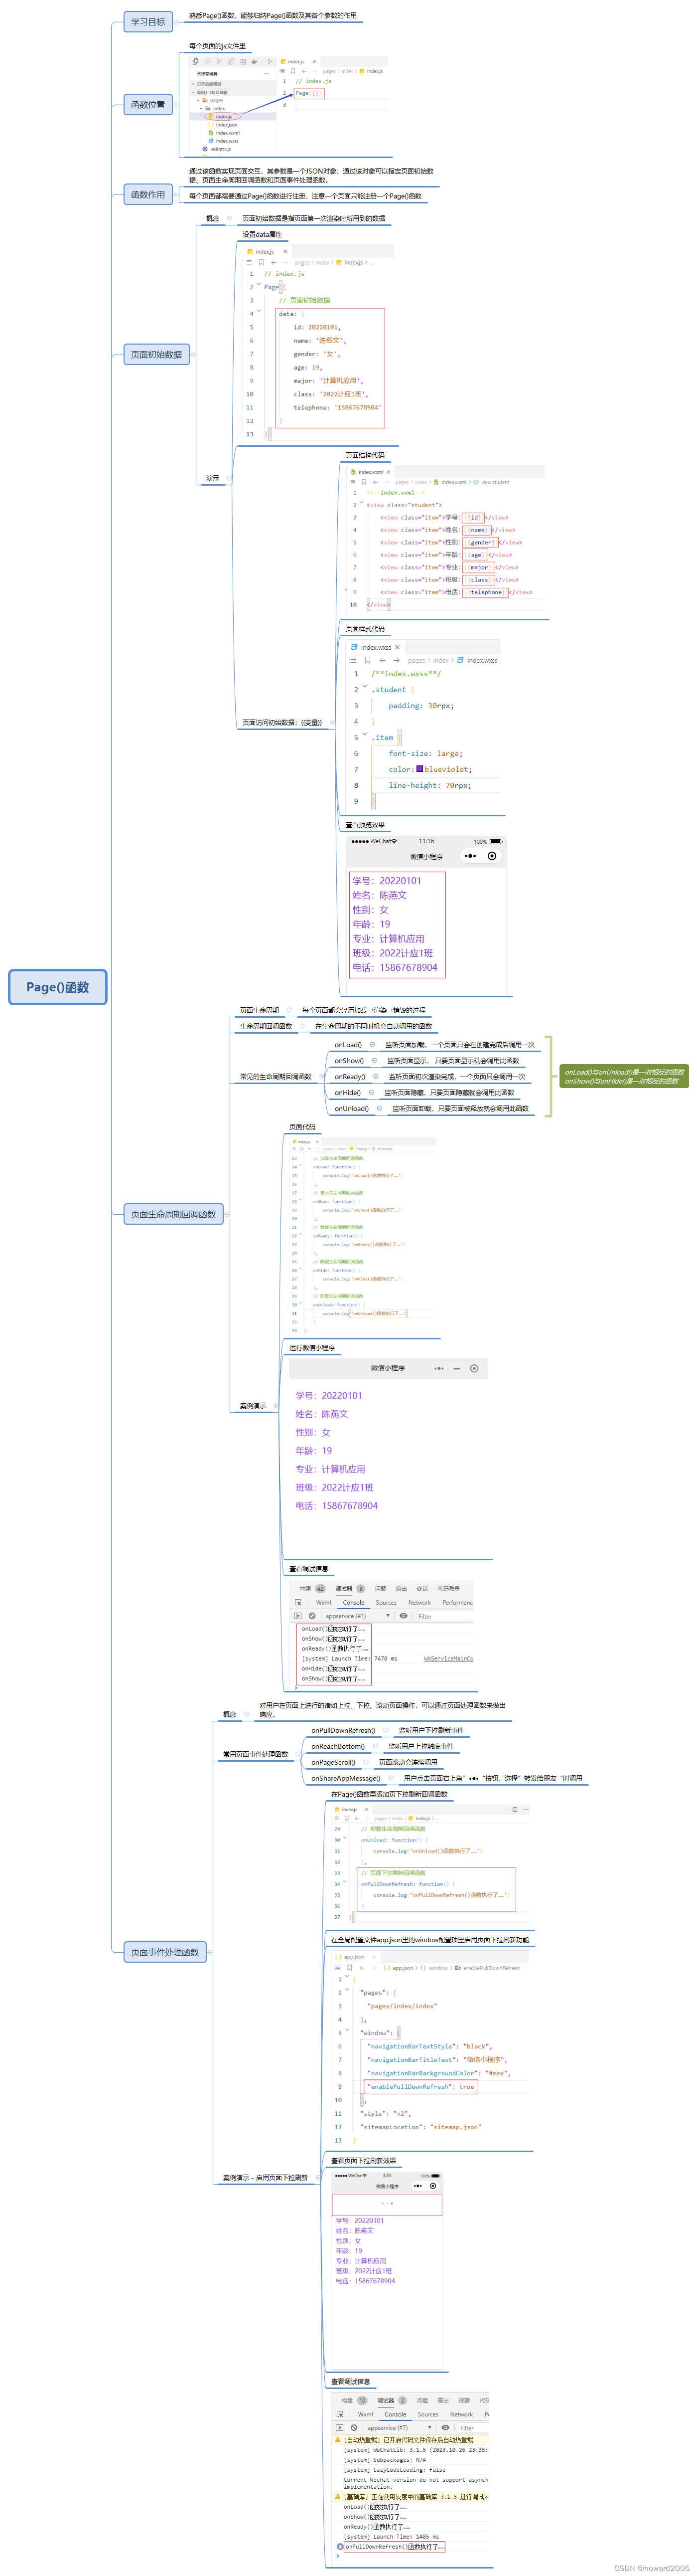697x2576 pixels.
Task: Open index.json in the file explorer tree
Action: [x=226, y=125]
